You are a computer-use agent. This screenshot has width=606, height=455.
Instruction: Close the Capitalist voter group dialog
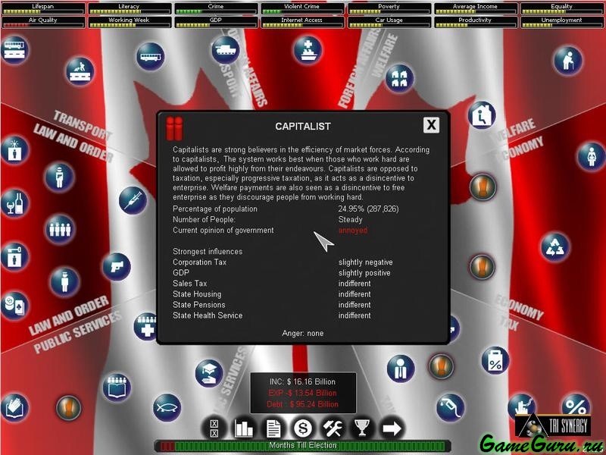[x=431, y=125]
